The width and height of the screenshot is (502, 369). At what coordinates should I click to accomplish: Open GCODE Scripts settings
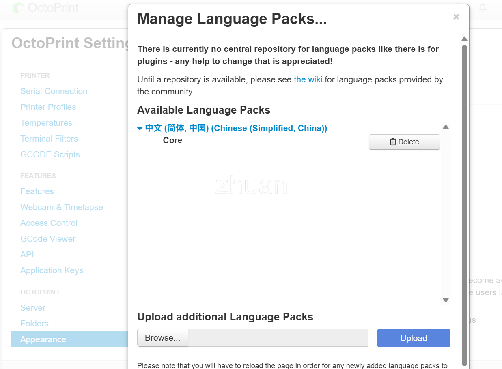click(x=50, y=154)
